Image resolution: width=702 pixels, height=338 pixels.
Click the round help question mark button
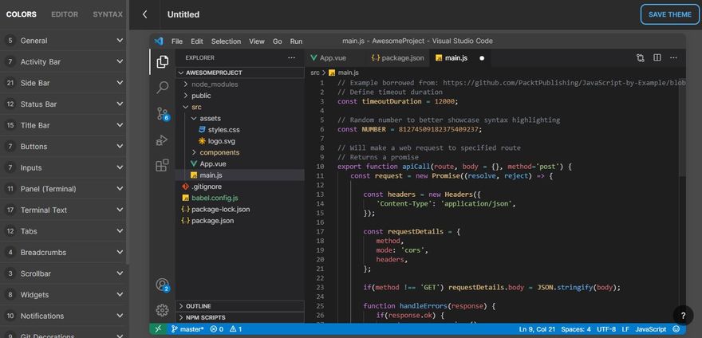pyautogui.click(x=682, y=316)
